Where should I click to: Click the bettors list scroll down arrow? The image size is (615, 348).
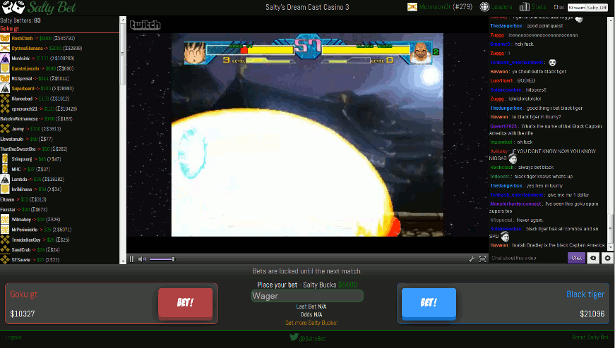click(x=123, y=261)
